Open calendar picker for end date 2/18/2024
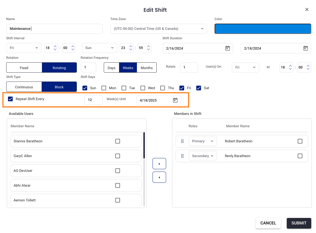Image resolution: width=316 pixels, height=233 pixels. coord(305,48)
